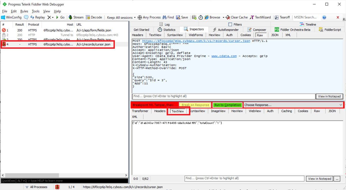Toggle the Decode option

tap(94, 17)
